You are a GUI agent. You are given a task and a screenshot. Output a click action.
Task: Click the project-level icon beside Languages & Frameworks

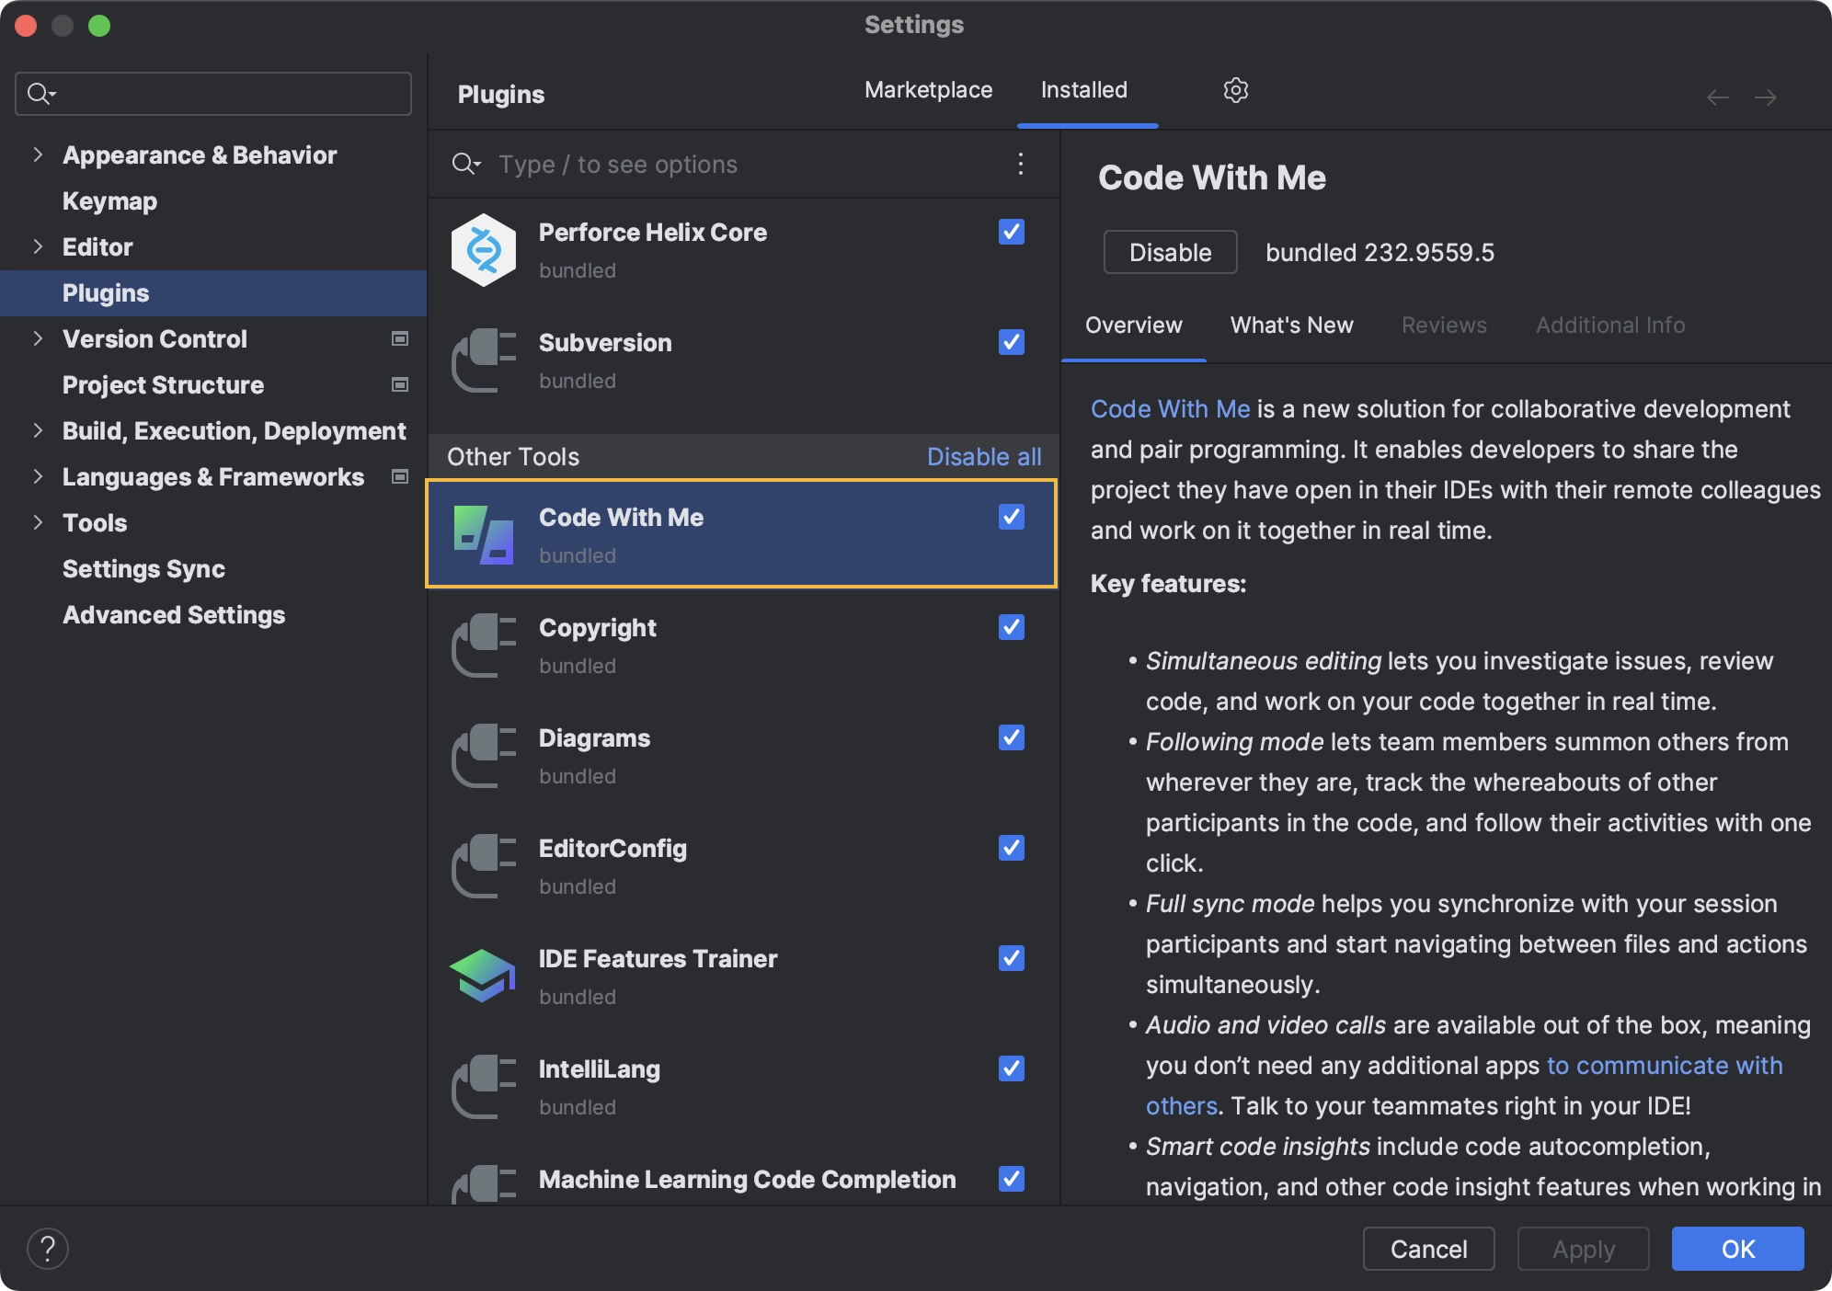(x=400, y=476)
